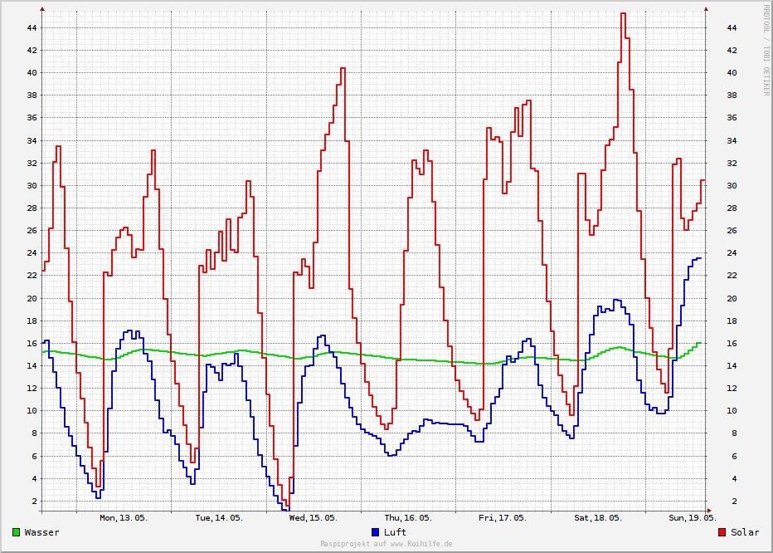This screenshot has width=773, height=553.
Task: Select the Luft legend label text
Action: 396,532
